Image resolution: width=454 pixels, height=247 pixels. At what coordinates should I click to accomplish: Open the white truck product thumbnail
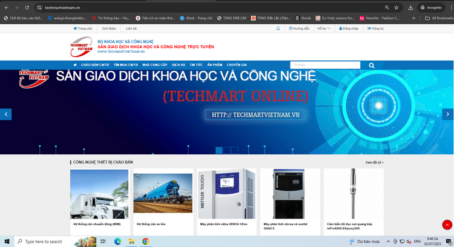pyautogui.click(x=99, y=194)
